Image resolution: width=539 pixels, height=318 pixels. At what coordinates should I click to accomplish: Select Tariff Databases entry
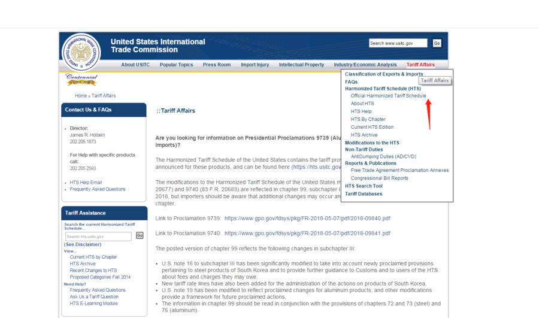(x=364, y=194)
